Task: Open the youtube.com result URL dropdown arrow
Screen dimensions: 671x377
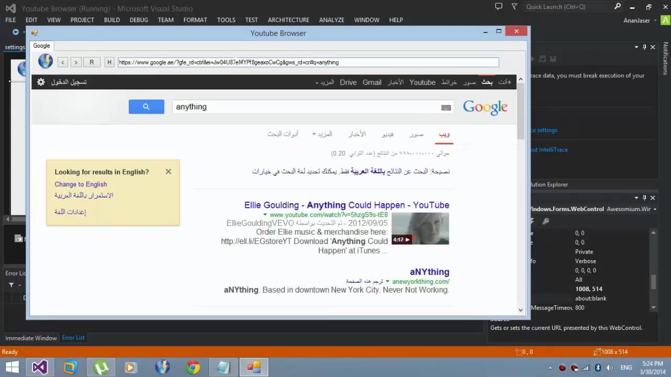Action: coord(265,215)
